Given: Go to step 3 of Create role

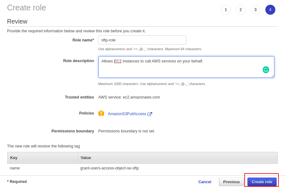Looking at the screenshot, I should (x=255, y=10).
